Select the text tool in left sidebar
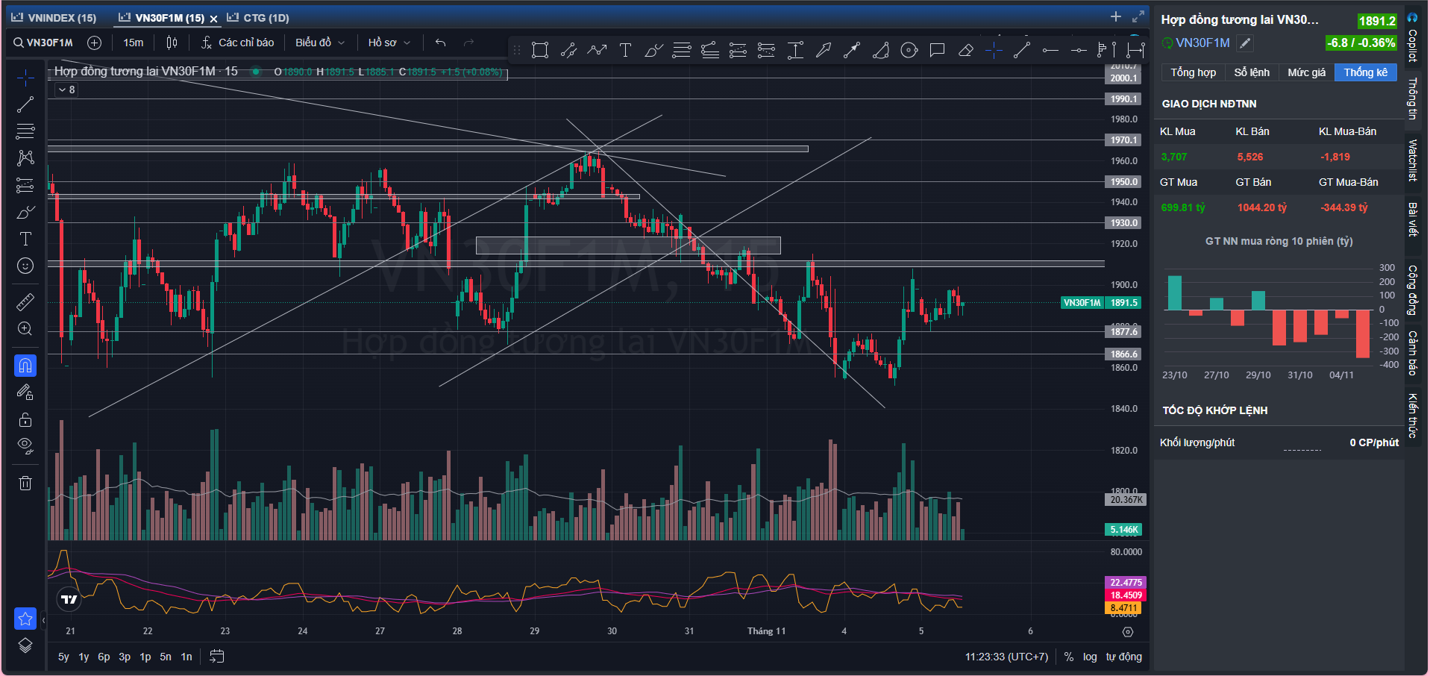The width and height of the screenshot is (1430, 676). pos(25,239)
